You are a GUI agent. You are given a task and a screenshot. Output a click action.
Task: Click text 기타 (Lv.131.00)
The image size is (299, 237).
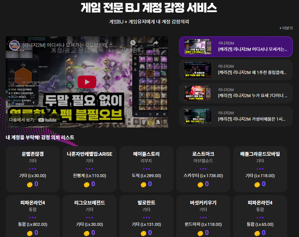[146, 224]
